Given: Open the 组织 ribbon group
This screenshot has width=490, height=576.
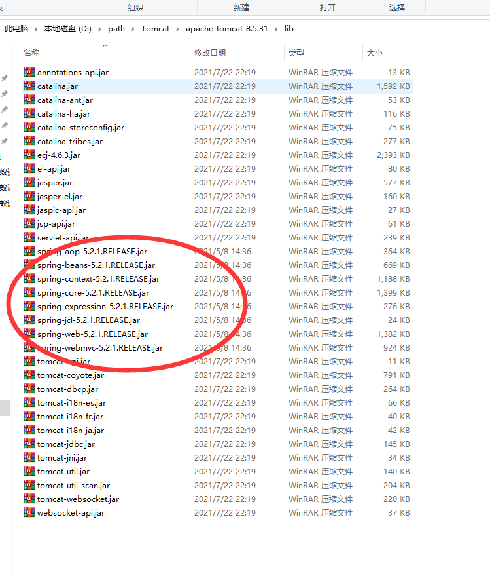Looking at the screenshot, I should point(135,7).
